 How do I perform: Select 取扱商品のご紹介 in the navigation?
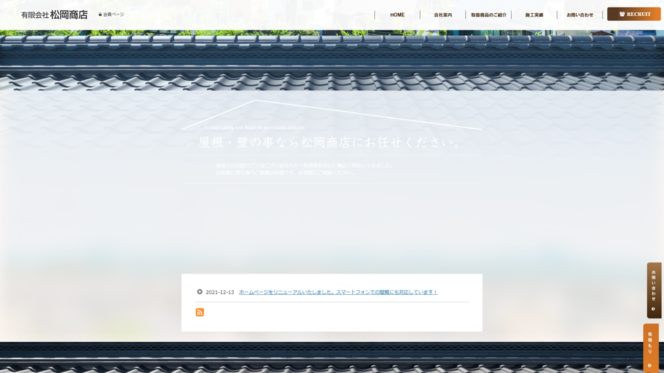[488, 15]
